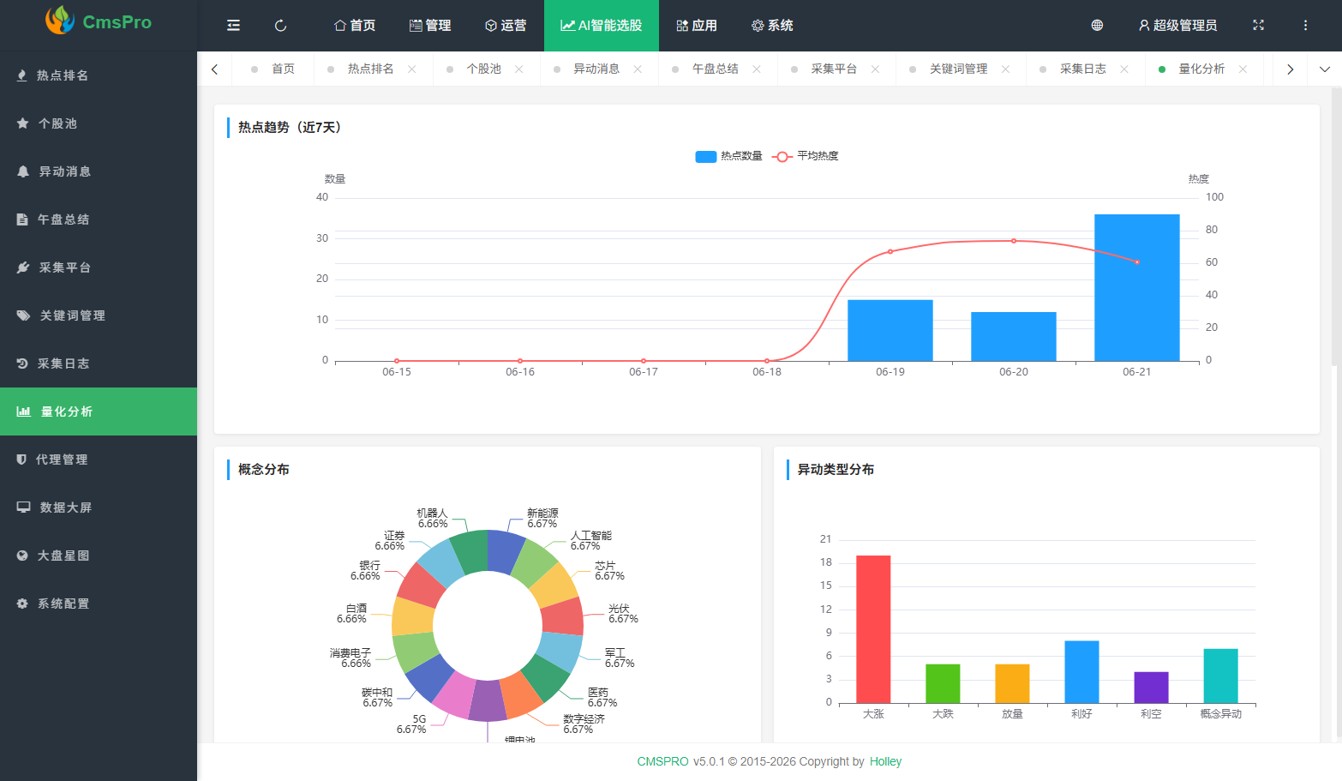This screenshot has height=781, width=1342.
Task: Open the Holley footer link
Action: pyautogui.click(x=885, y=761)
